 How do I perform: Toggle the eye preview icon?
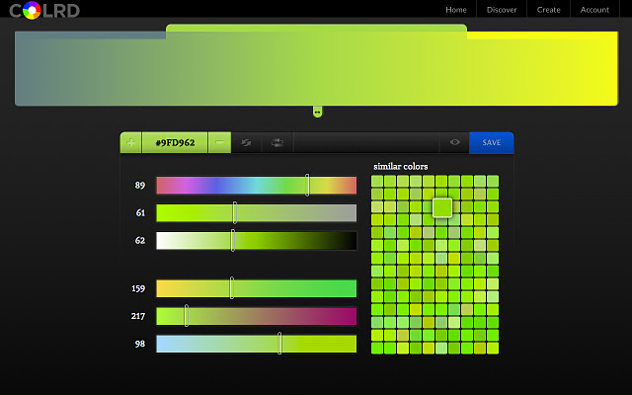coord(454,142)
